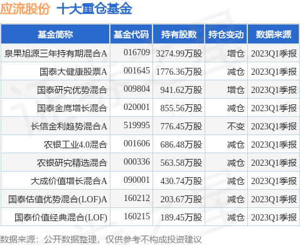
Task: Click the 持仓变动 column header
Action: point(226,34)
